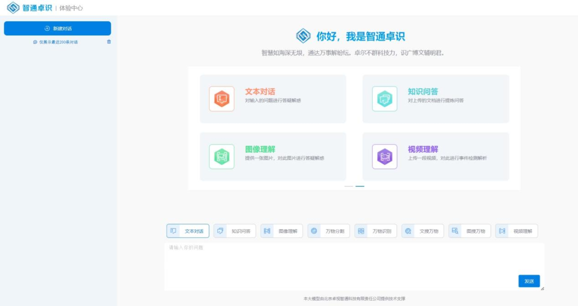Click the 你好，我是智通卓识 greeting heading
578x306 pixels.
(361, 36)
